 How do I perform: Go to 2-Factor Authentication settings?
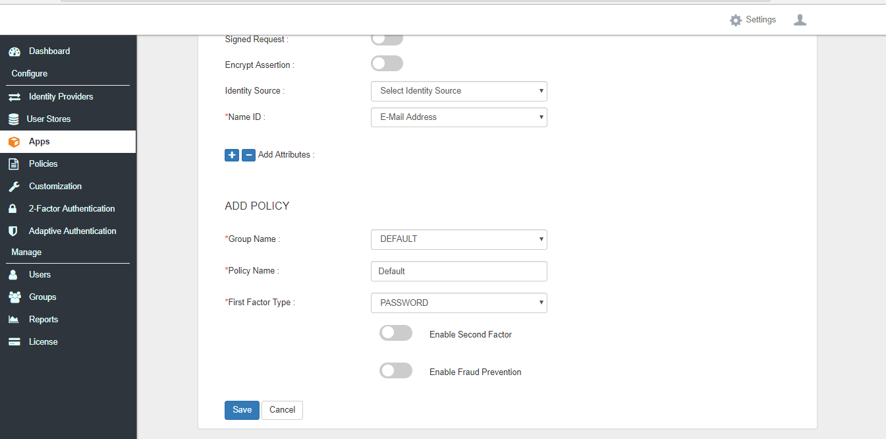[x=71, y=208]
